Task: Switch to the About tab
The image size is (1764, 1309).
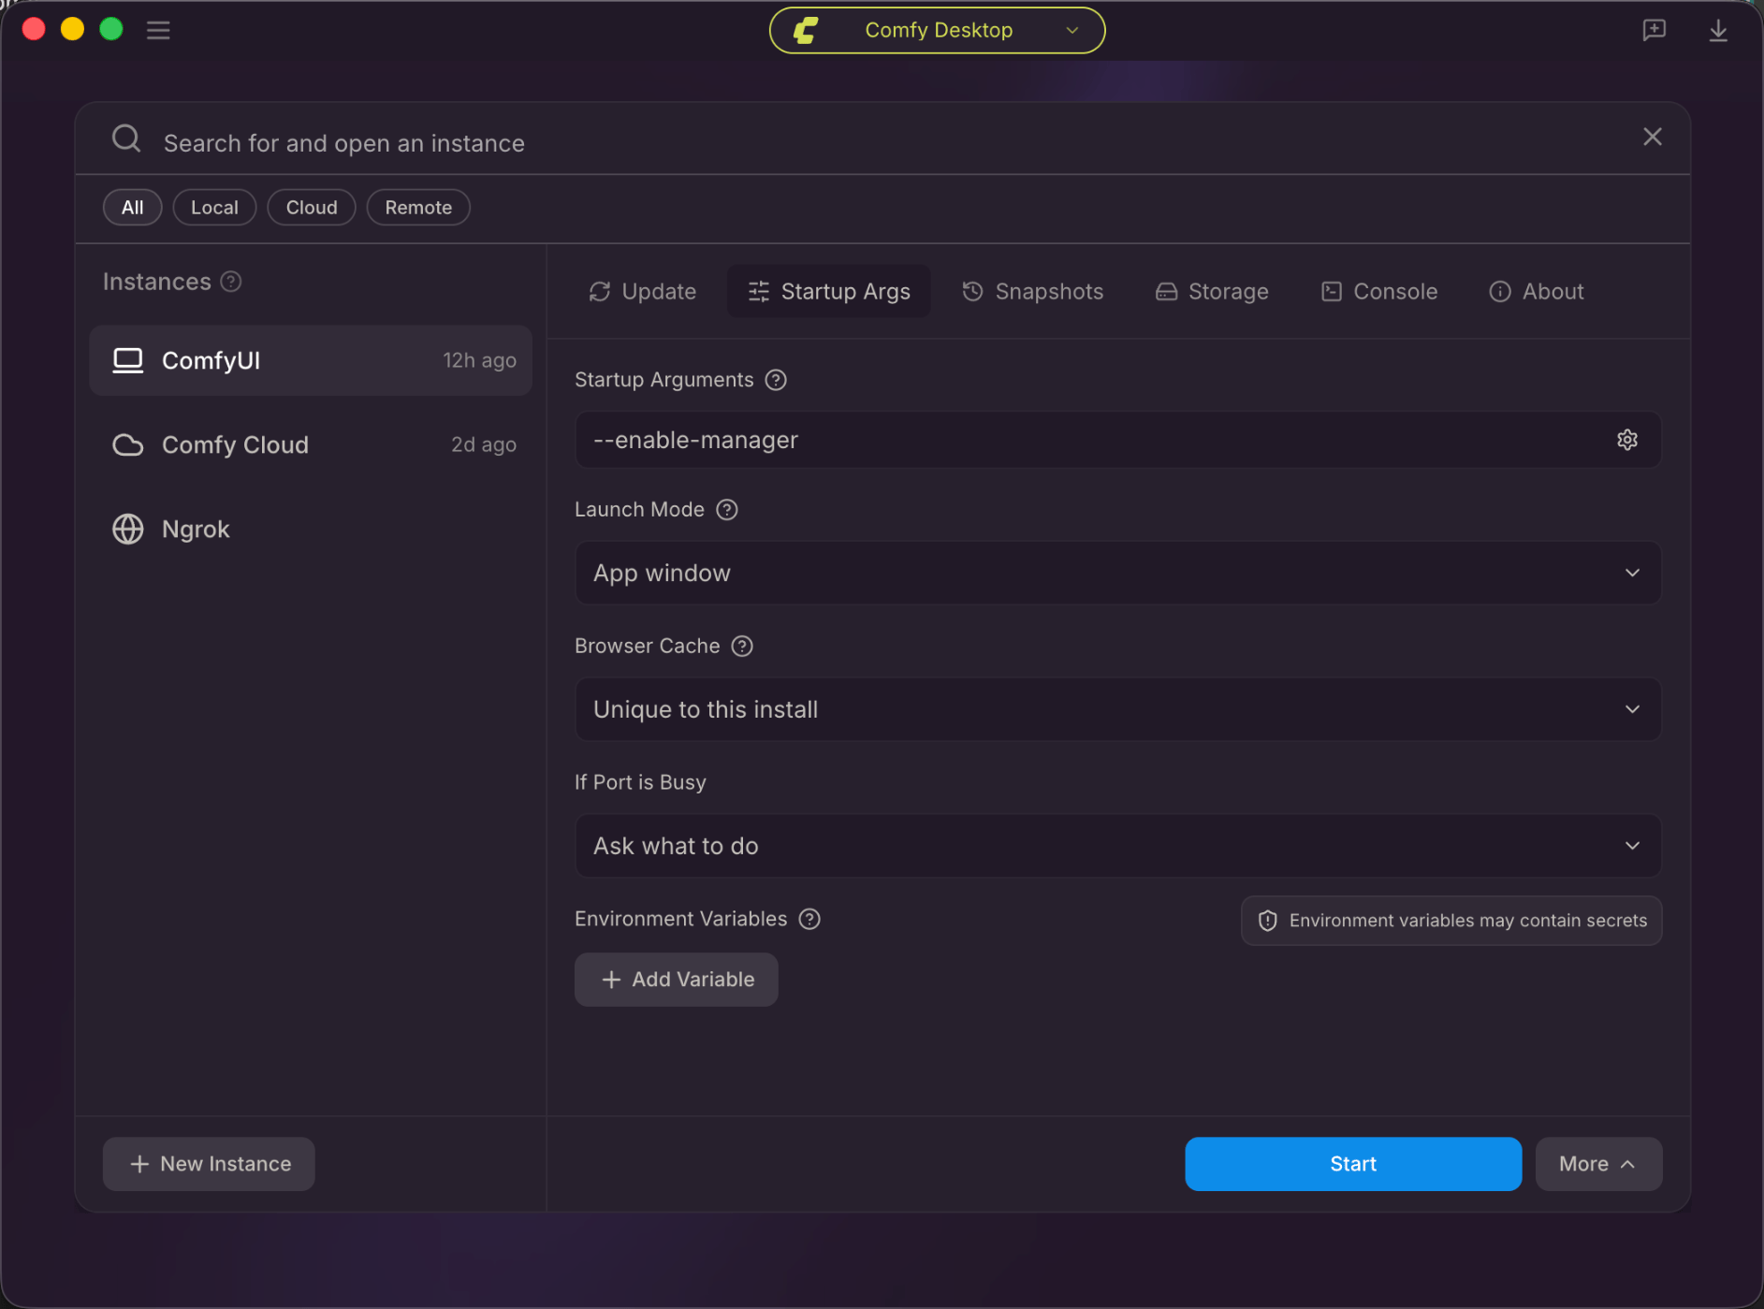Action: tap(1537, 291)
